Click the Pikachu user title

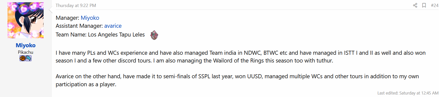point(26,52)
